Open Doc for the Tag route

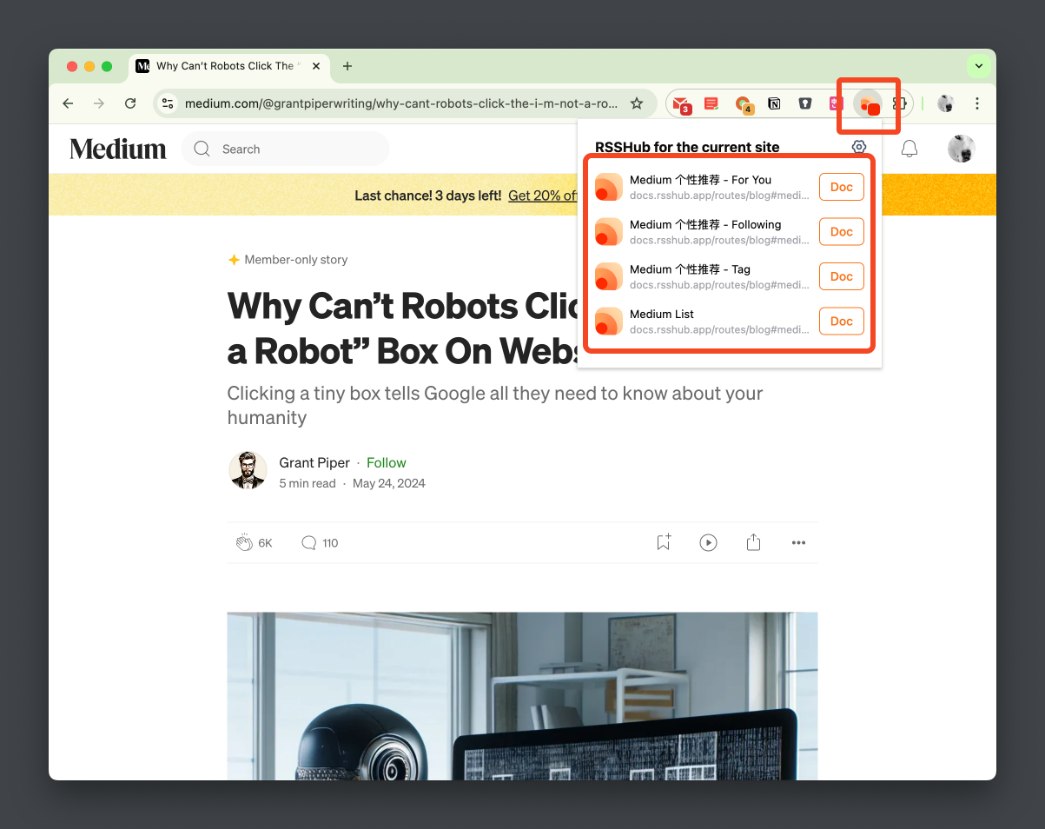click(842, 276)
